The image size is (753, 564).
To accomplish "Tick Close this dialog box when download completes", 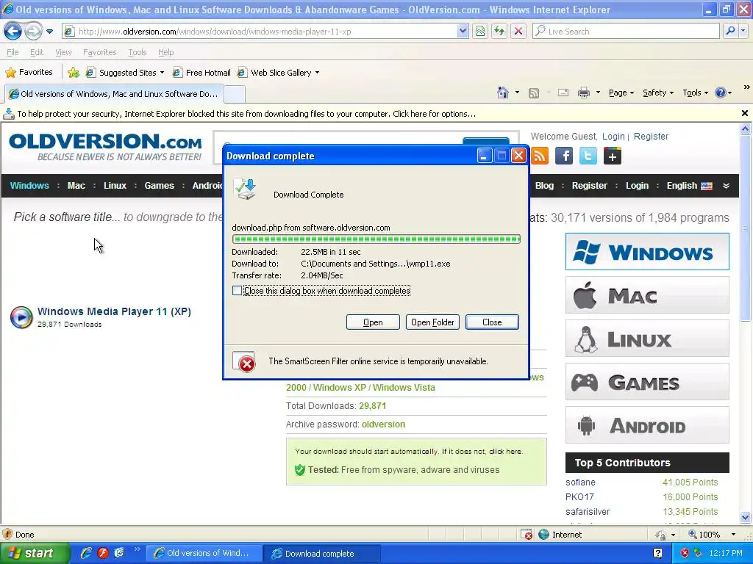I will (238, 291).
